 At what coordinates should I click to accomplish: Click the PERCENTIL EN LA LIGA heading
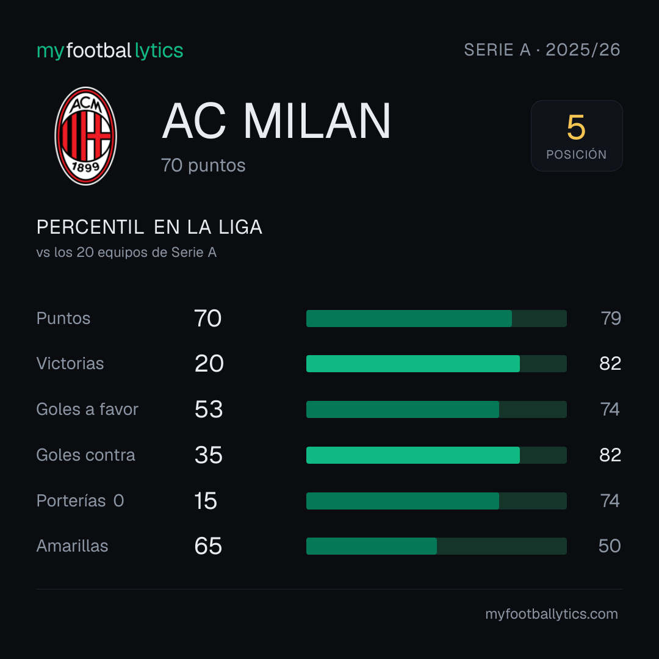(x=149, y=228)
